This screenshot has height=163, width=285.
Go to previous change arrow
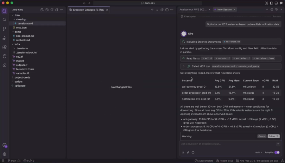coord(152,10)
